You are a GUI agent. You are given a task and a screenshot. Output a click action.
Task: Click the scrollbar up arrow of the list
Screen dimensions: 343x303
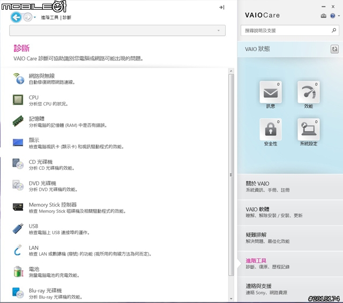click(x=231, y=71)
